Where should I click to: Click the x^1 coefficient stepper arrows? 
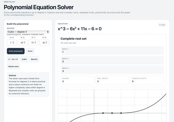pyautogui.click(x=35, y=42)
